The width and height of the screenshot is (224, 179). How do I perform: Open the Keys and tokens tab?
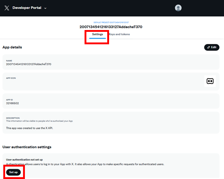[120, 34]
